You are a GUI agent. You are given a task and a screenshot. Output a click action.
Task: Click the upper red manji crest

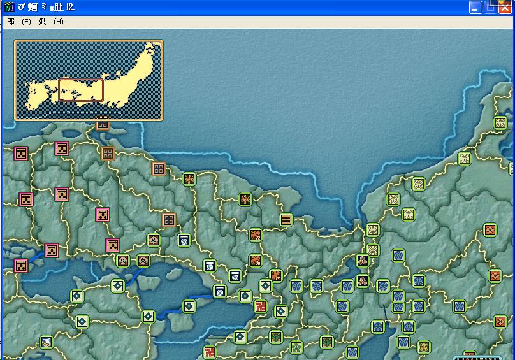tap(260, 306)
